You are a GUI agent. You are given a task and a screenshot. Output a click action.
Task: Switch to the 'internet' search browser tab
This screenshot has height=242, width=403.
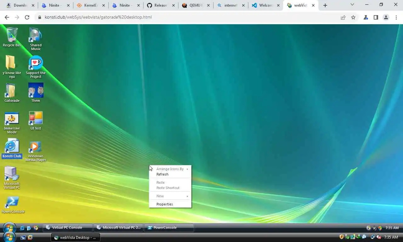[x=231, y=5]
